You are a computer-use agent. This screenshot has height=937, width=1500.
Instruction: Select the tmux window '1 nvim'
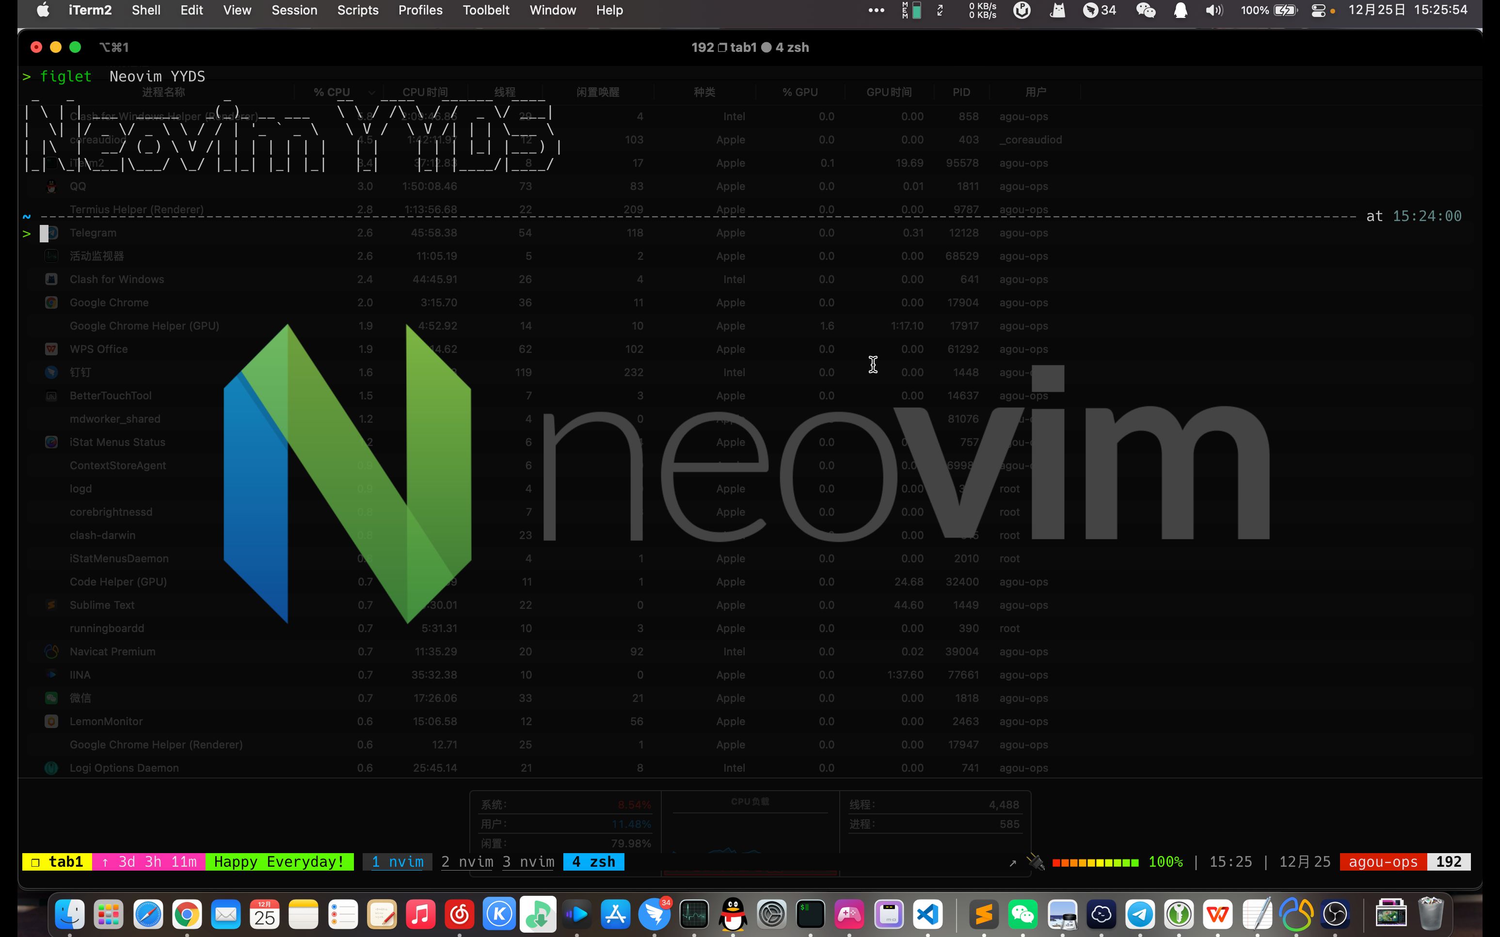pyautogui.click(x=398, y=861)
